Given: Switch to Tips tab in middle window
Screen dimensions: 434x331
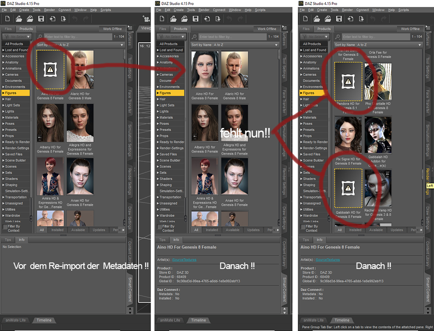Looking at the screenshot, I should coord(162,239).
